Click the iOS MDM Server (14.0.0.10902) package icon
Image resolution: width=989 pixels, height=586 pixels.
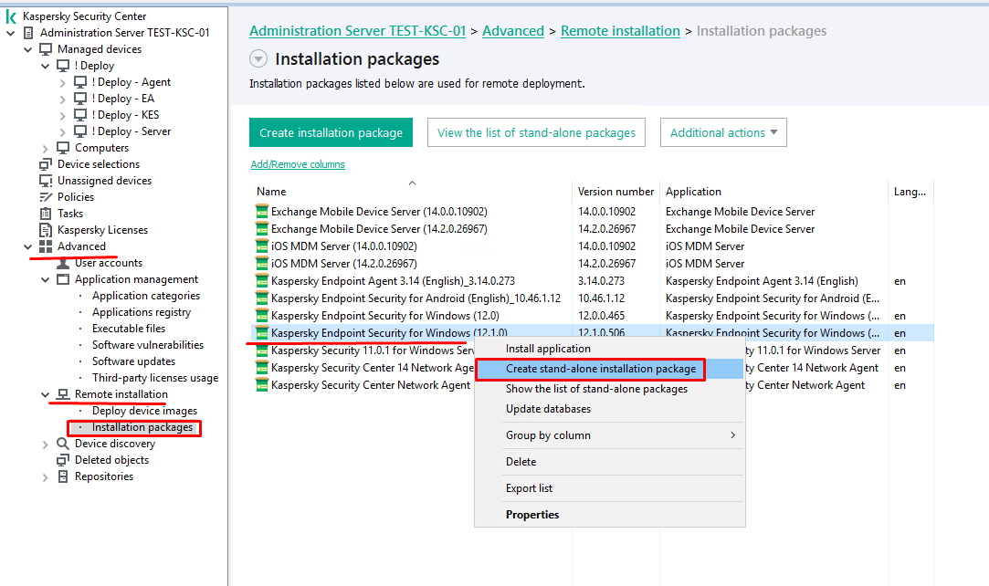262,246
